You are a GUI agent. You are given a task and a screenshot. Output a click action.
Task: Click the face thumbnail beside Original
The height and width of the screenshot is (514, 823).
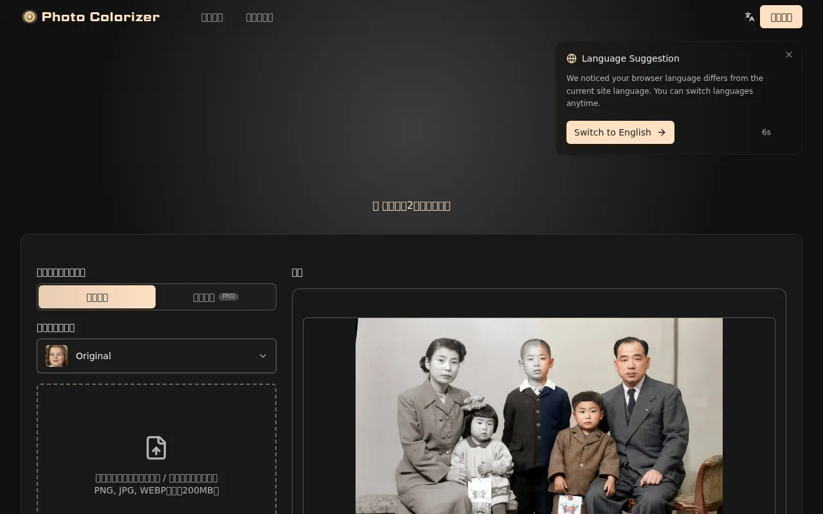pos(57,356)
